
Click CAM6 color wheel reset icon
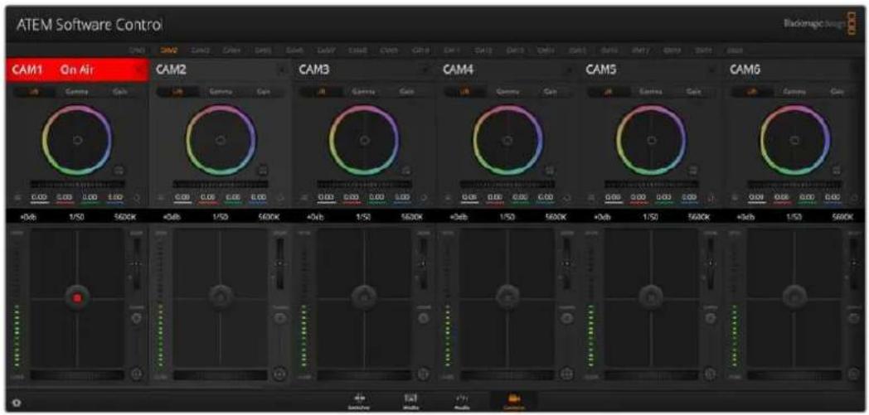click(838, 171)
